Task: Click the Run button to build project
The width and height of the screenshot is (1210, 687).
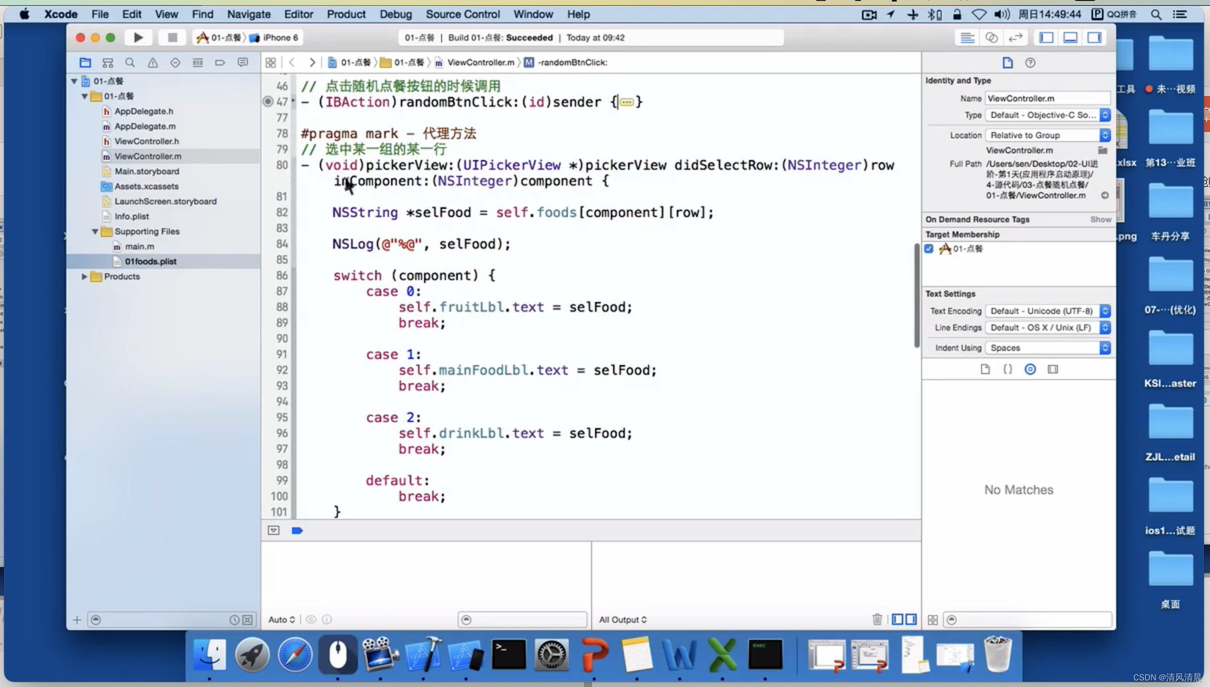Action: coord(137,36)
